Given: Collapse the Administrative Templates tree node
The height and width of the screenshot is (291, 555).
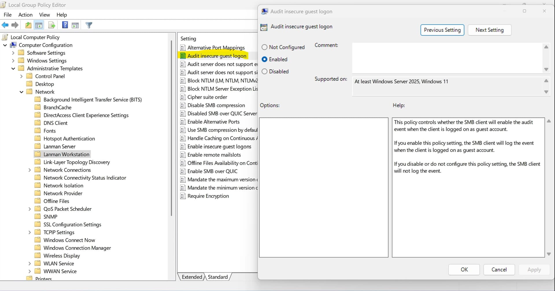Looking at the screenshot, I should 13,69.
